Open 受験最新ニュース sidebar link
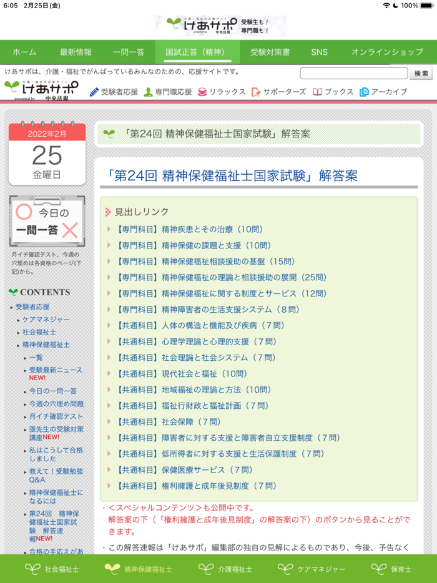The width and height of the screenshot is (437, 583). click(56, 370)
